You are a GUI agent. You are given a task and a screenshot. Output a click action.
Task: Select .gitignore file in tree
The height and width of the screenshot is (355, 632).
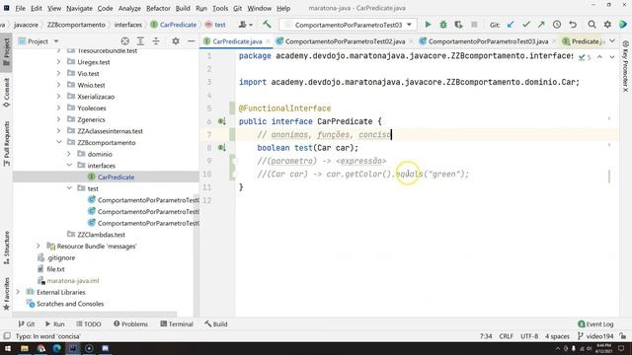click(x=61, y=257)
